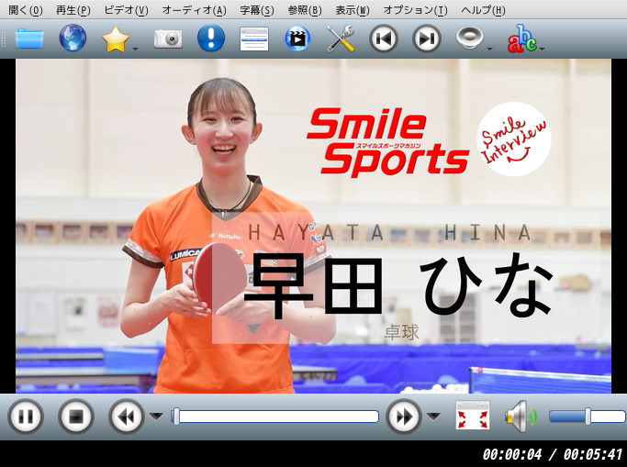The width and height of the screenshot is (627, 467).
Task: Open the 表示(W) view menu
Action: click(x=353, y=10)
